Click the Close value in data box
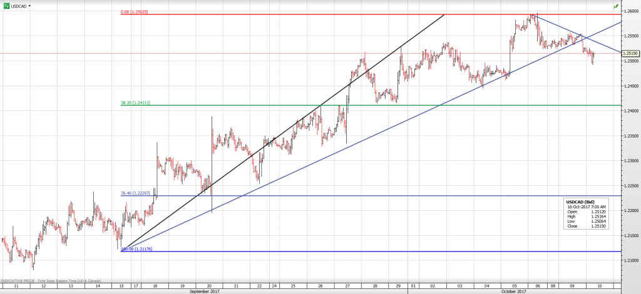The image size is (641, 294). point(598,226)
